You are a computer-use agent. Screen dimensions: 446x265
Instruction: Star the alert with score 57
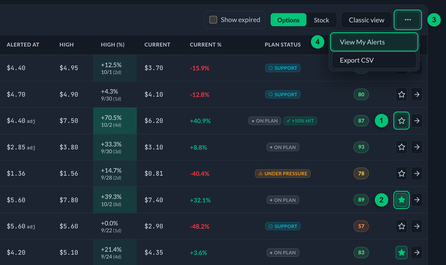402,226
